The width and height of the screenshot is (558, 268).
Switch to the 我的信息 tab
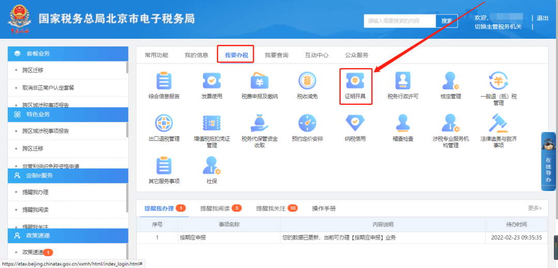(196, 55)
